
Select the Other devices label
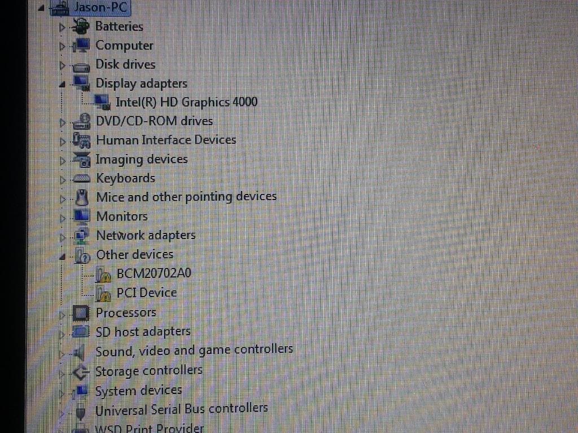(x=135, y=254)
